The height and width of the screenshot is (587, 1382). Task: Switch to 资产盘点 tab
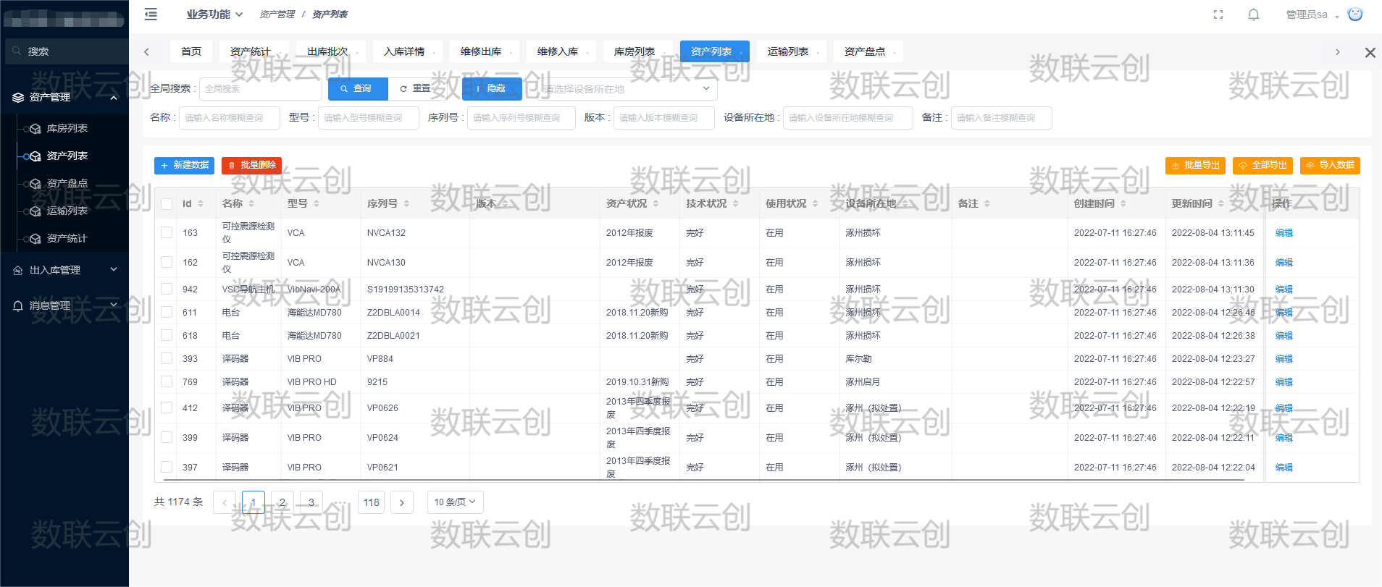coord(868,51)
